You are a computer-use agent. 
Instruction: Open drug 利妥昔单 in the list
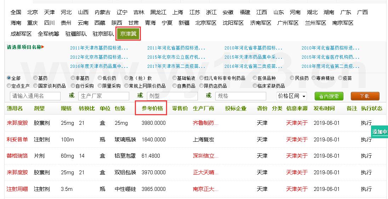pyautogui.click(x=17, y=139)
